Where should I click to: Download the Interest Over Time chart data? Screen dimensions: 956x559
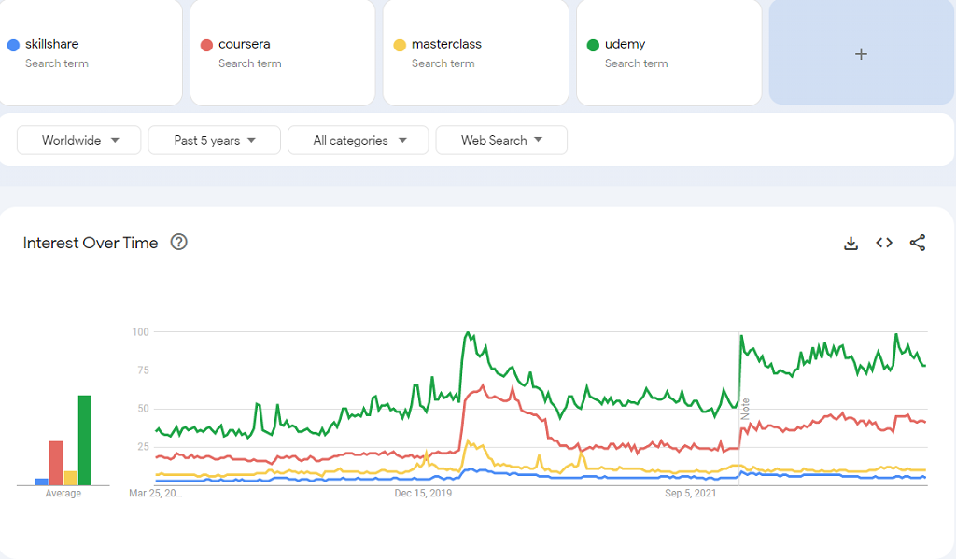(851, 243)
